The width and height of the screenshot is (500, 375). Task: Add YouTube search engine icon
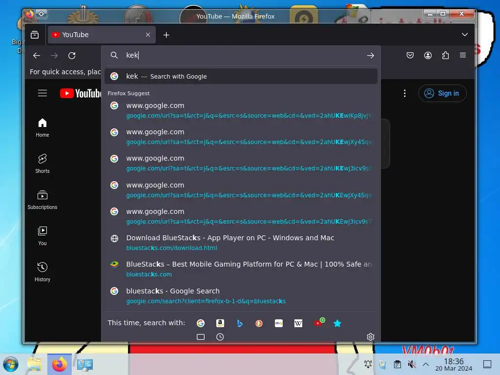(318, 322)
